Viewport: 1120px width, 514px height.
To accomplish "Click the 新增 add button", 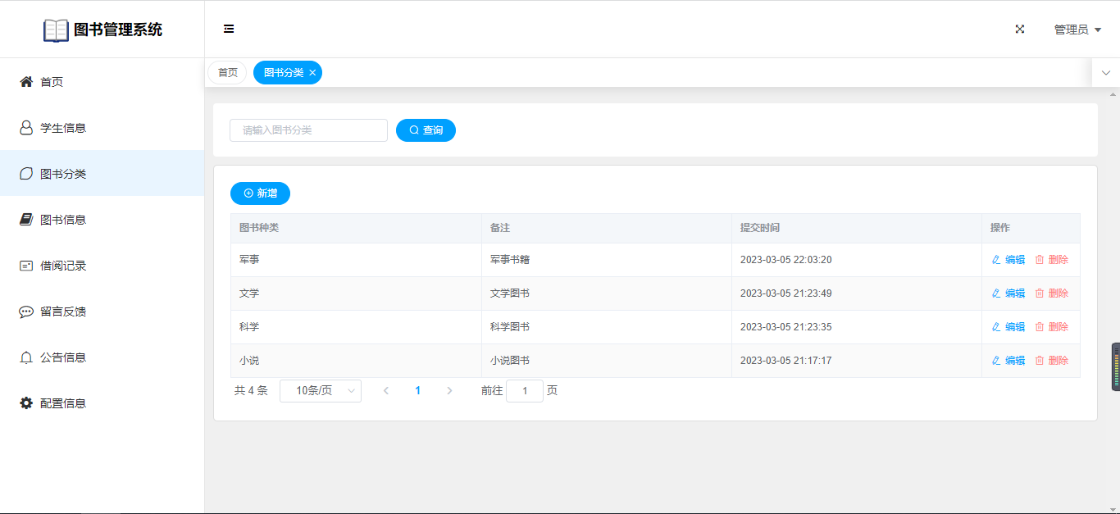I will click(260, 193).
